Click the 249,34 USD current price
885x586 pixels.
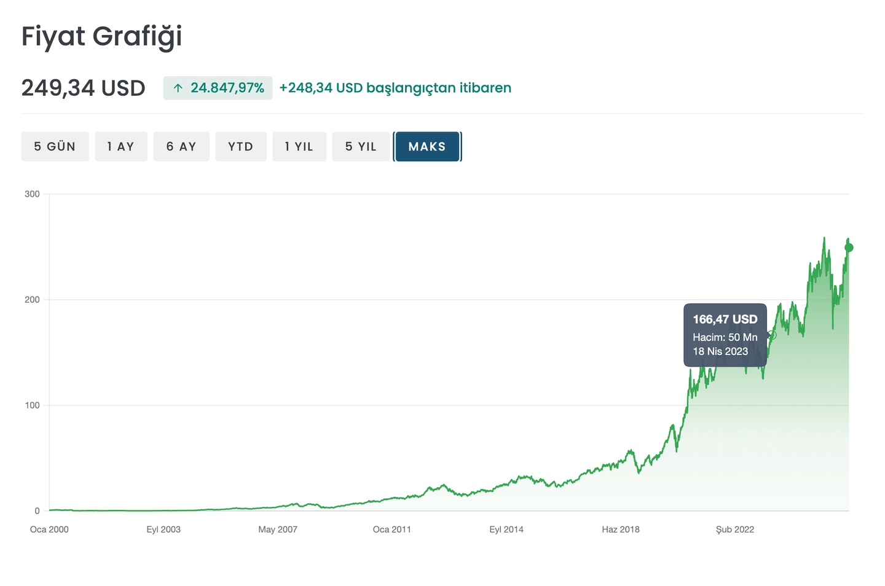[84, 88]
